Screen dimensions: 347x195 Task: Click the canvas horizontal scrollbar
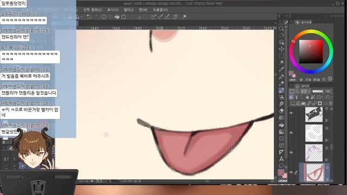pos(207,181)
